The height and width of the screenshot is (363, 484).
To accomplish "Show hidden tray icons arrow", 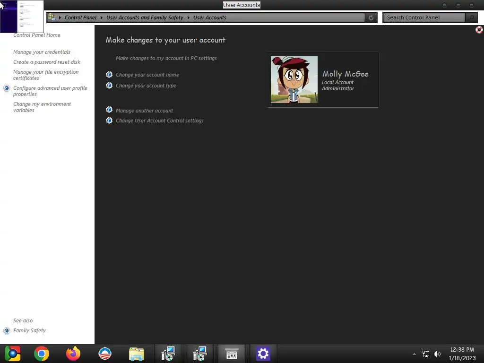I will click(x=414, y=354).
